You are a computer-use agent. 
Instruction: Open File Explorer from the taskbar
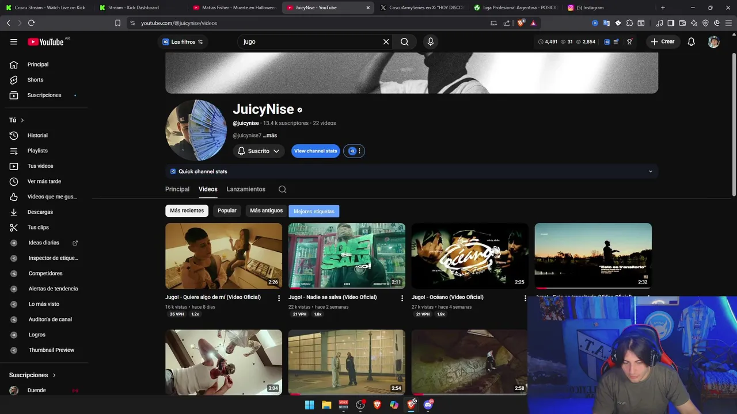pos(326,405)
